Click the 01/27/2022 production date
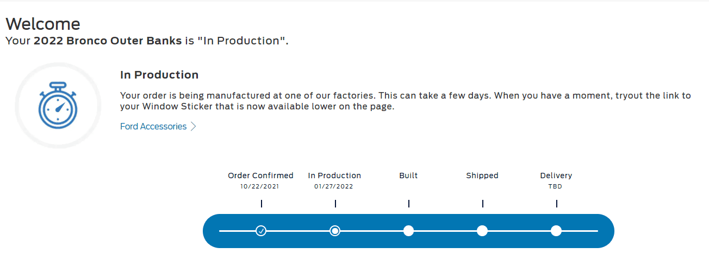The image size is (709, 260). [x=334, y=186]
